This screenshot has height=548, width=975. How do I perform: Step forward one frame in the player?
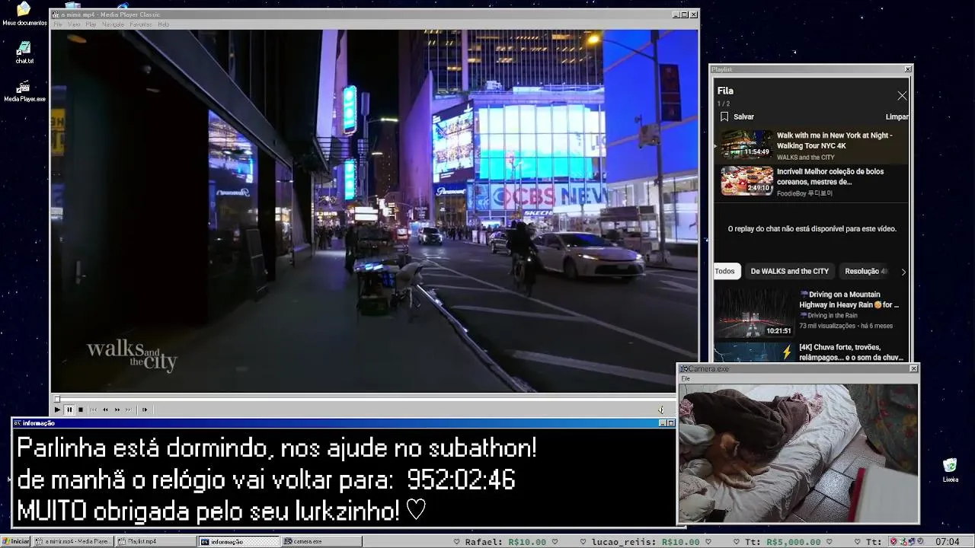click(x=145, y=409)
